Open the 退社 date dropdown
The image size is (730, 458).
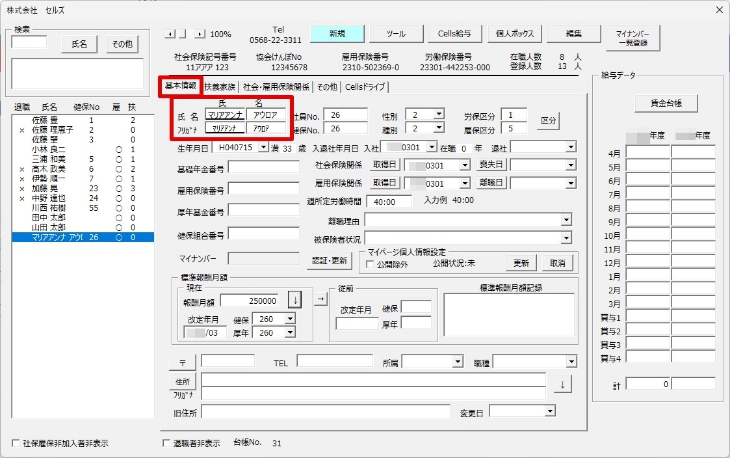[571, 147]
